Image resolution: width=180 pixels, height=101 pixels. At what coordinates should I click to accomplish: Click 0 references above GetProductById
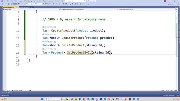pos(49,49)
